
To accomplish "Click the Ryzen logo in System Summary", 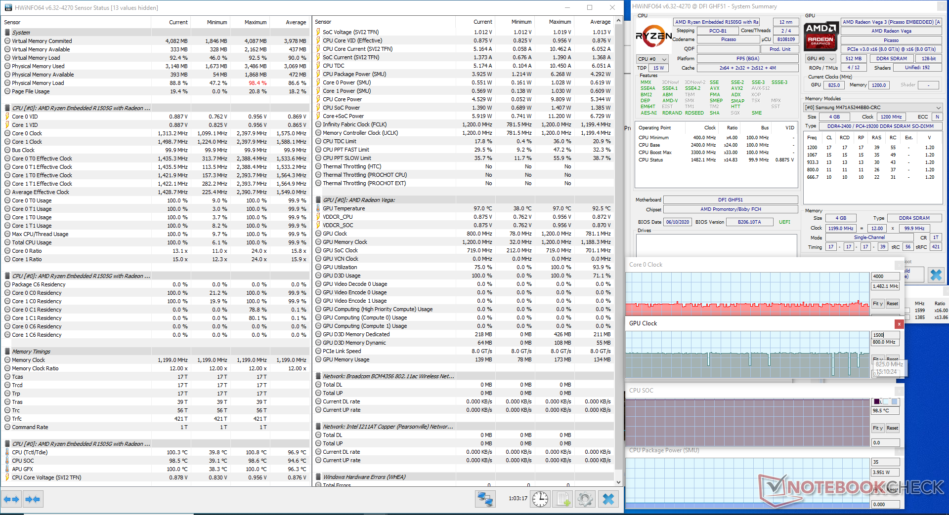I will point(653,36).
